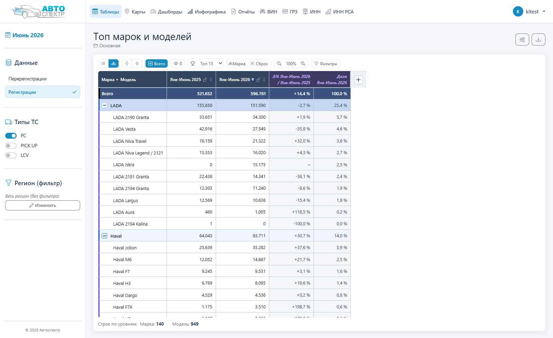Add a new column with plus
The image size is (553, 338).
358,80
